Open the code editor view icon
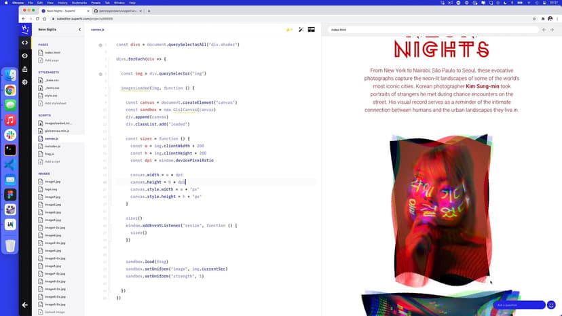This screenshot has width=562, height=316. [x=25, y=43]
